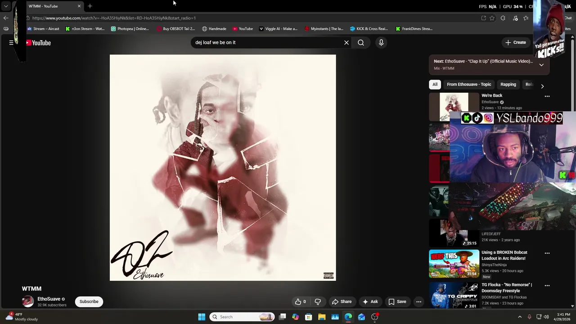Select the Rapping filter chip
This screenshot has width=576, height=324.
[x=508, y=84]
